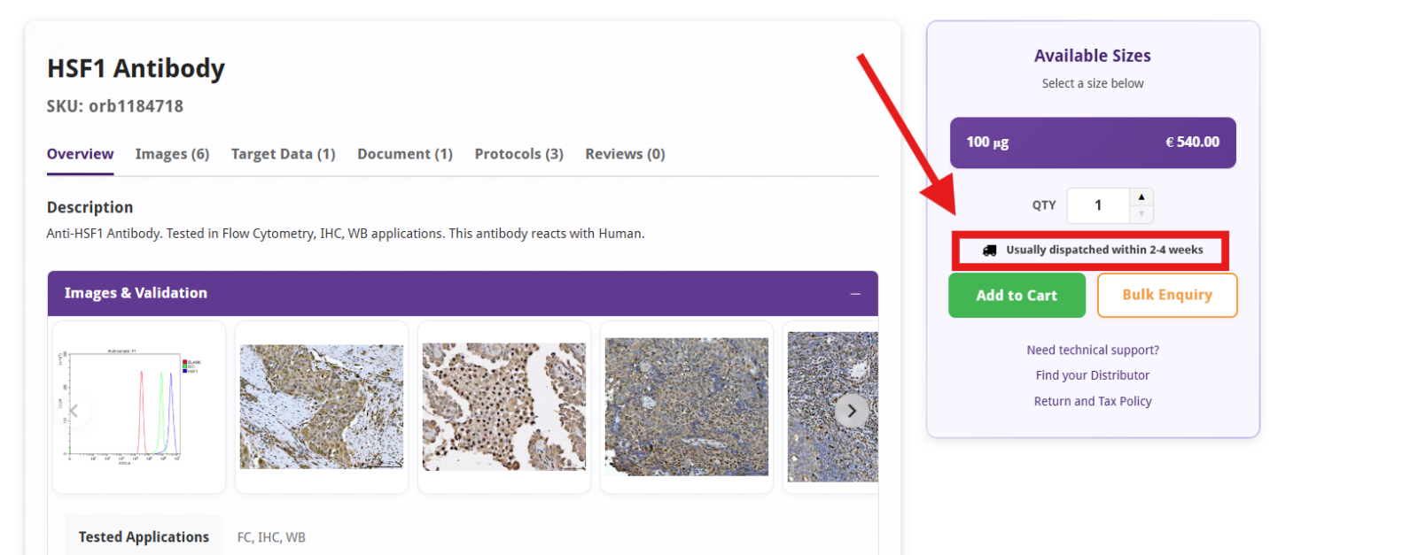Select the 100 µg size option
Screen dimensions: 1418x555
(1092, 143)
